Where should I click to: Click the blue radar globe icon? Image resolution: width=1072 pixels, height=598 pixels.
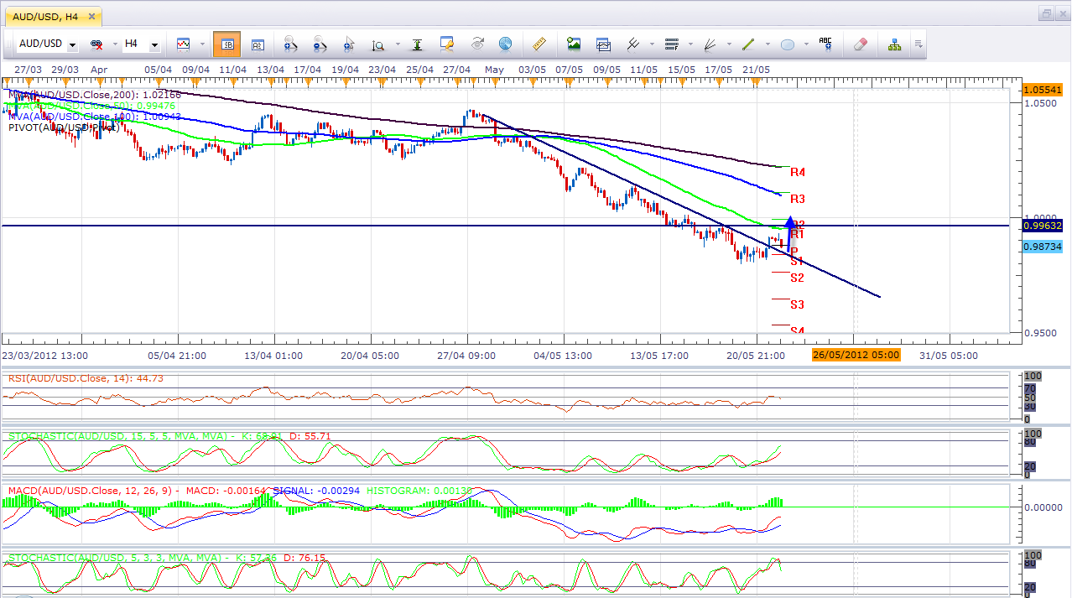[505, 44]
